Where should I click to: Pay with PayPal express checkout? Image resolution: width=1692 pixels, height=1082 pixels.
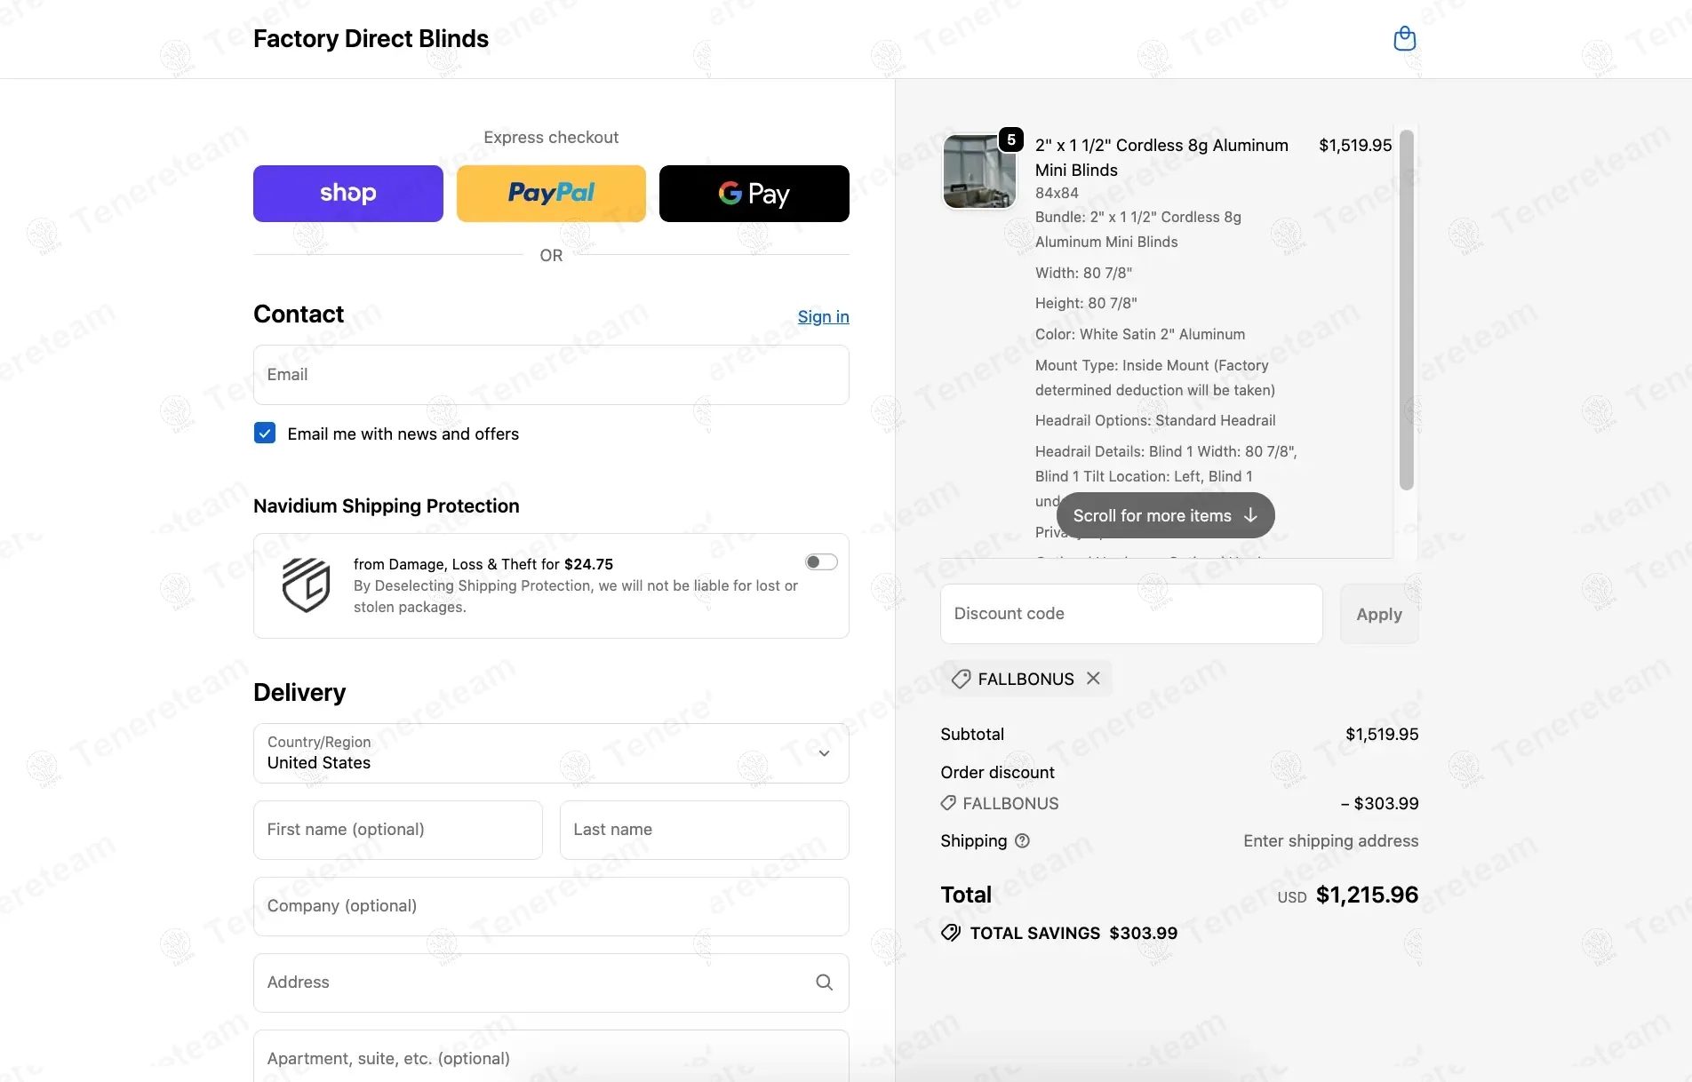551,194
